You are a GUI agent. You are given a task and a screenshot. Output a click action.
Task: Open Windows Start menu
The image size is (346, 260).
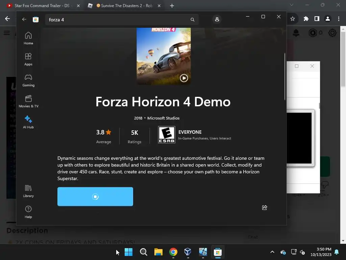(x=129, y=252)
